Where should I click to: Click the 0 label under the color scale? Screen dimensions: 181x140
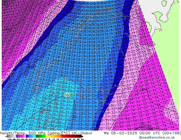(x=46, y=139)
